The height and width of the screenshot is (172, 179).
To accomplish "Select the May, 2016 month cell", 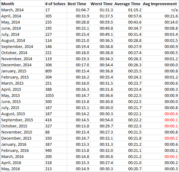I will 22,169.
